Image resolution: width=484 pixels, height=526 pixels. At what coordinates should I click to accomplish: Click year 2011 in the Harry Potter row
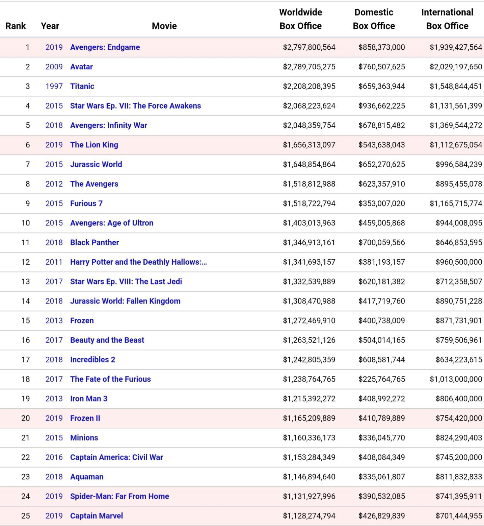point(54,262)
